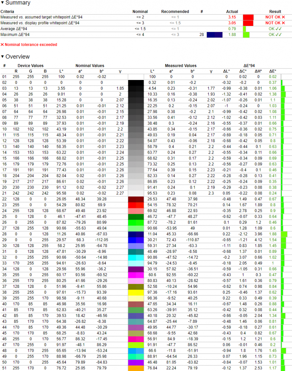Click the 'Device Values' header
The width and height of the screenshot is (292, 371).
31,66
